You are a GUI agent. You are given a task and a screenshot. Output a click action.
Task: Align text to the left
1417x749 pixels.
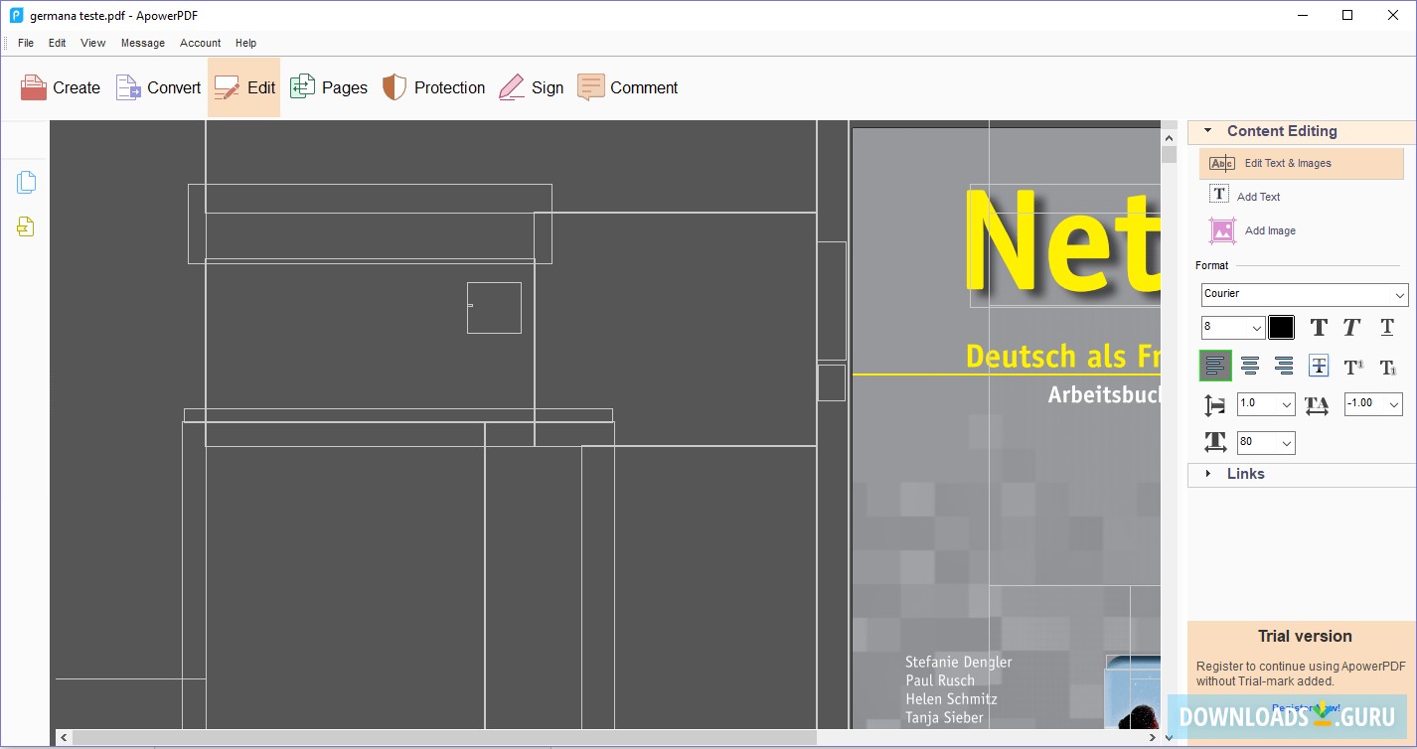click(1215, 366)
